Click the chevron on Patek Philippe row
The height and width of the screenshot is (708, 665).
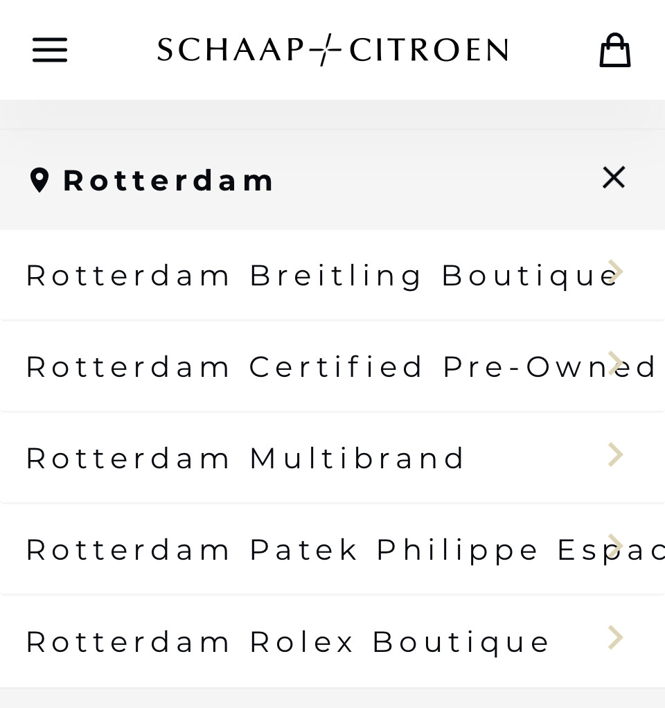(x=615, y=545)
